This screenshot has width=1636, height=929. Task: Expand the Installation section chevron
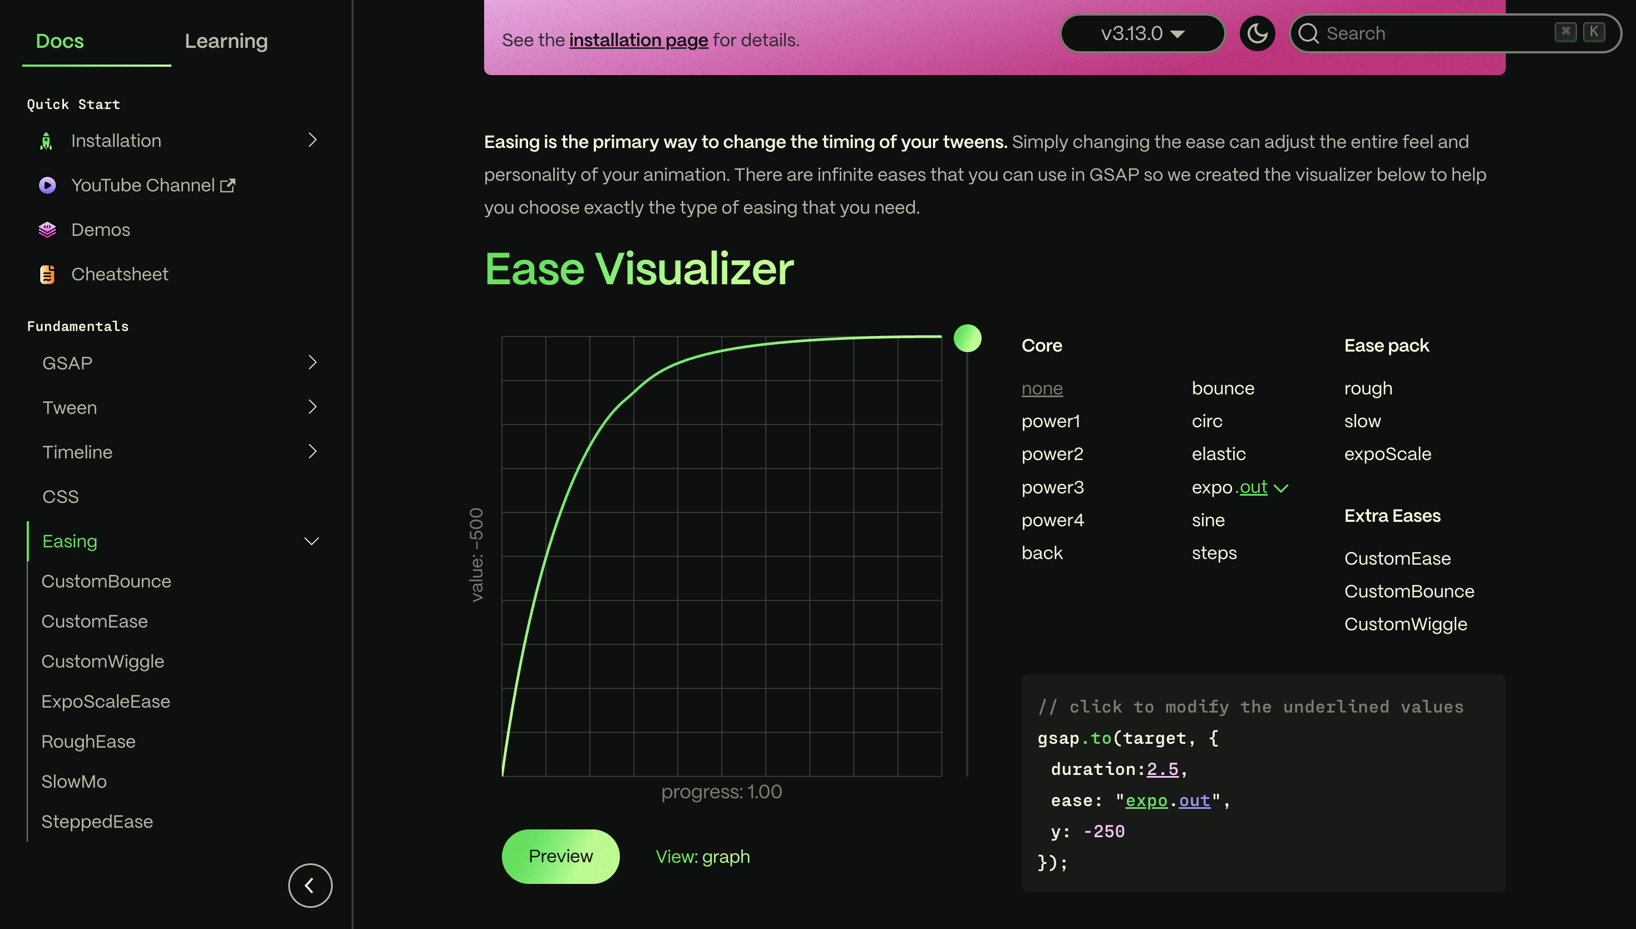(312, 140)
